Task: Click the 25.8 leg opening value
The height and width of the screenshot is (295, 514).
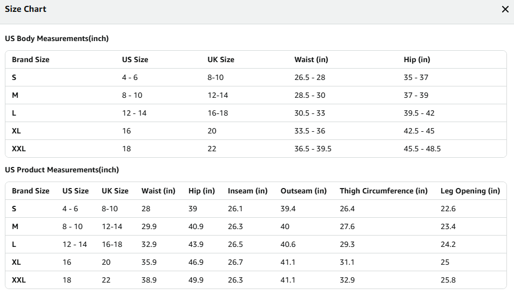Action: (448, 280)
